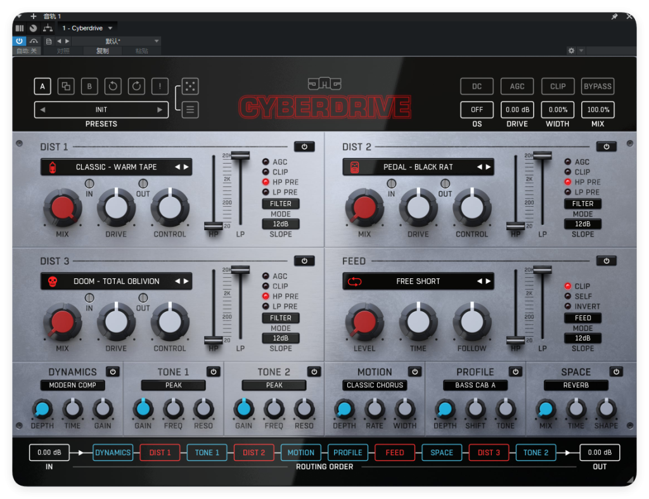Select previous FEED mode type
This screenshot has height=499, width=649.
pyautogui.click(x=479, y=281)
